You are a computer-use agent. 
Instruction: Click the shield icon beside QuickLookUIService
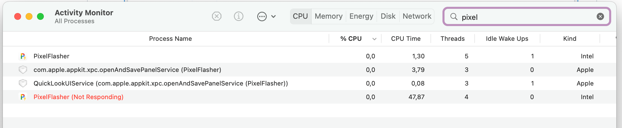(x=23, y=83)
